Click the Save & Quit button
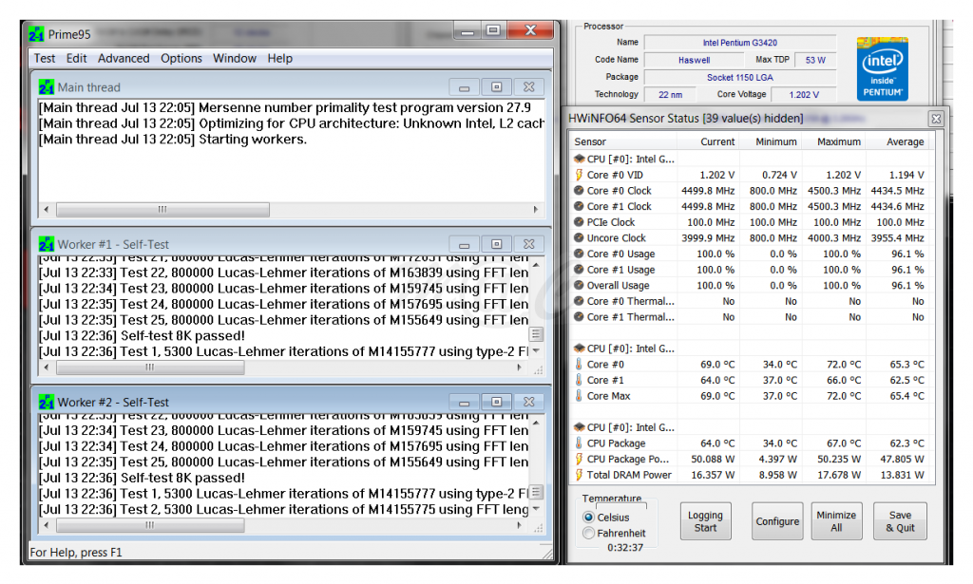Screen dimensions: 973x584 pyautogui.click(x=899, y=521)
